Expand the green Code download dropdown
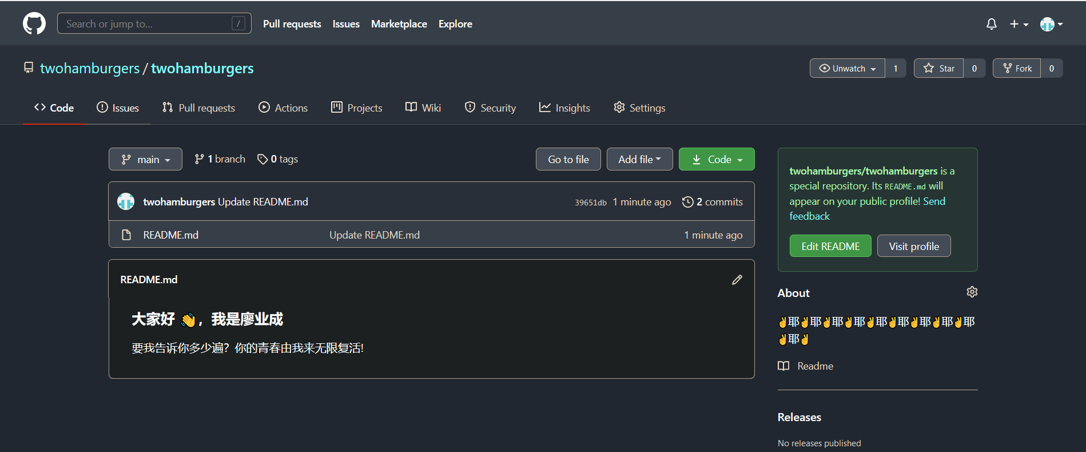 point(717,159)
